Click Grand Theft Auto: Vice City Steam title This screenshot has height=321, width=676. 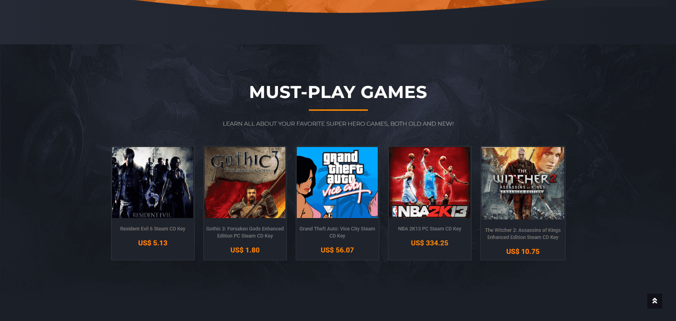click(x=337, y=232)
